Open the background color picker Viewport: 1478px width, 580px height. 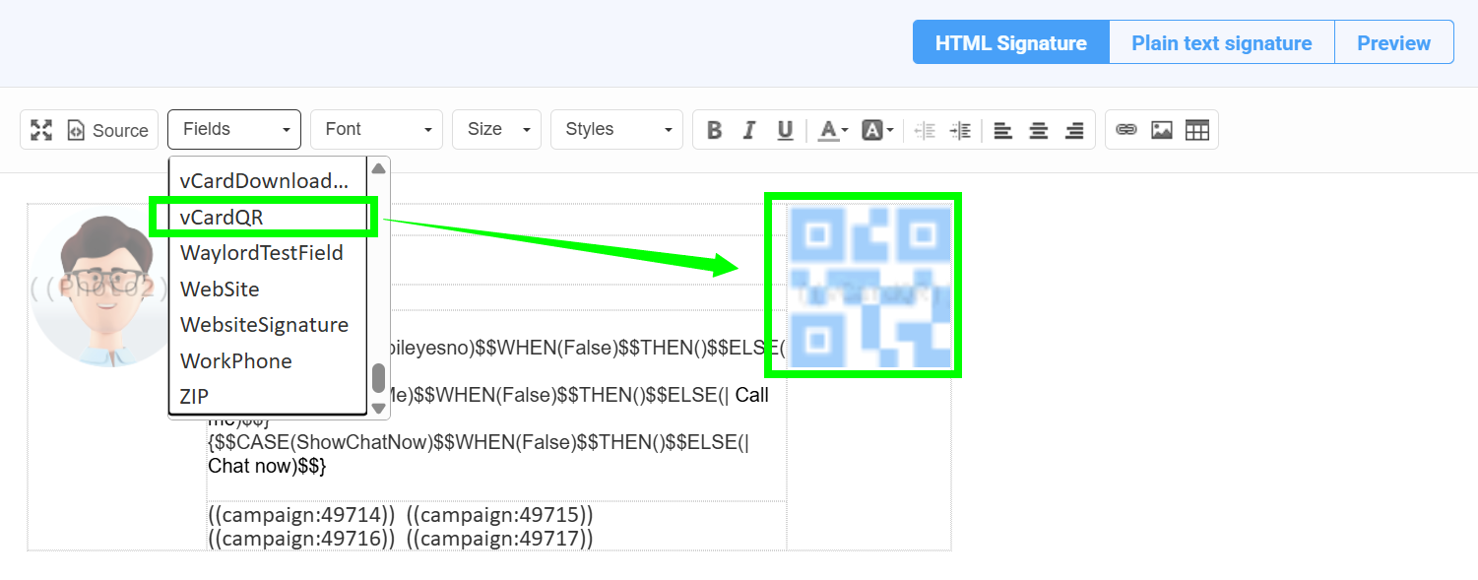(x=876, y=130)
